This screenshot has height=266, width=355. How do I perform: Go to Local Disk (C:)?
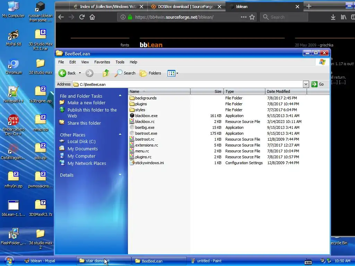click(81, 141)
